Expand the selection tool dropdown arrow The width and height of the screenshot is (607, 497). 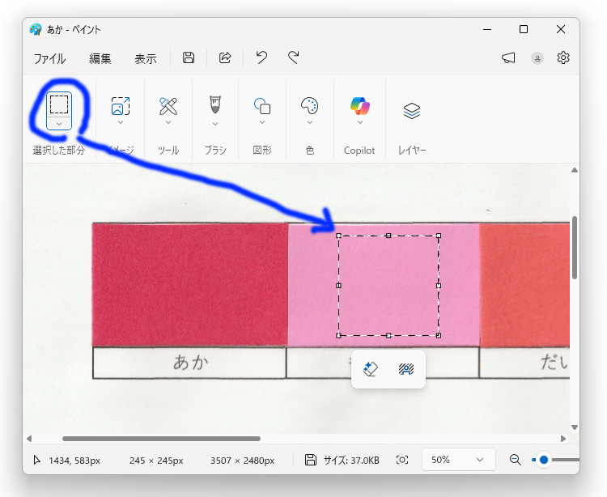click(x=59, y=123)
